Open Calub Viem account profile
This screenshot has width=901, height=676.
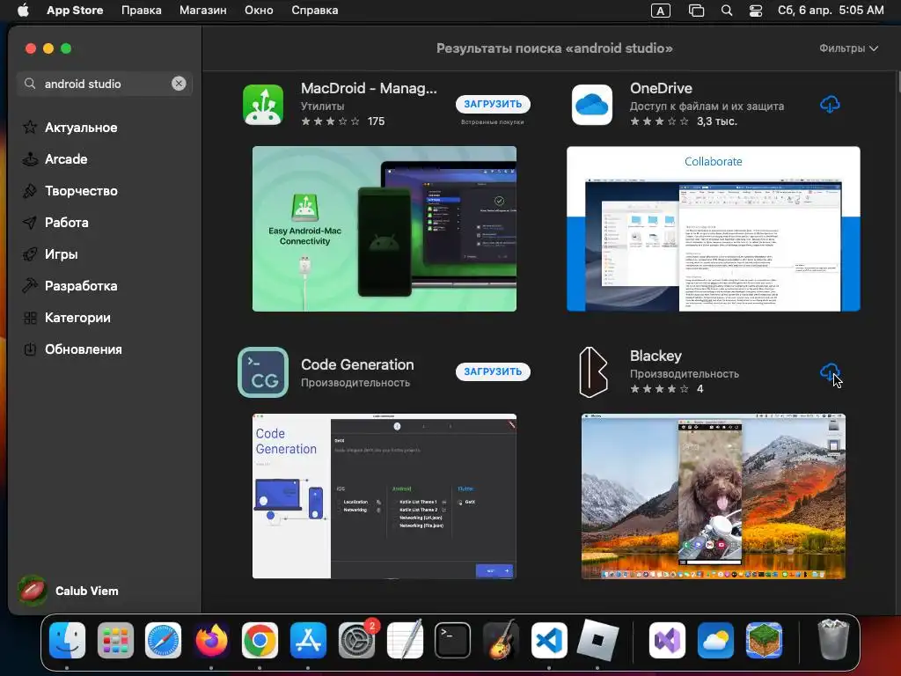(69, 591)
